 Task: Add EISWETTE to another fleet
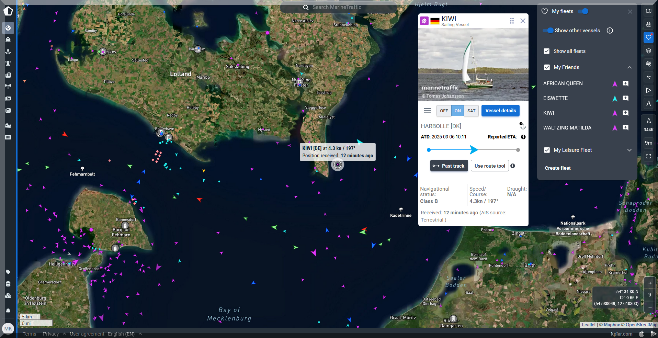[x=625, y=98]
